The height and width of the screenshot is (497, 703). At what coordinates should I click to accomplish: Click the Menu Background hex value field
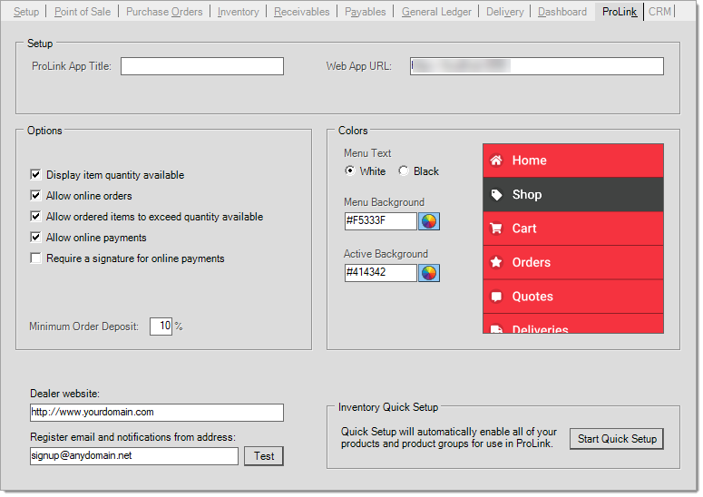tap(381, 221)
